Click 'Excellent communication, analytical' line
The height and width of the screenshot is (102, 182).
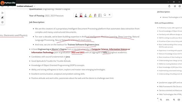click(x=58, y=74)
